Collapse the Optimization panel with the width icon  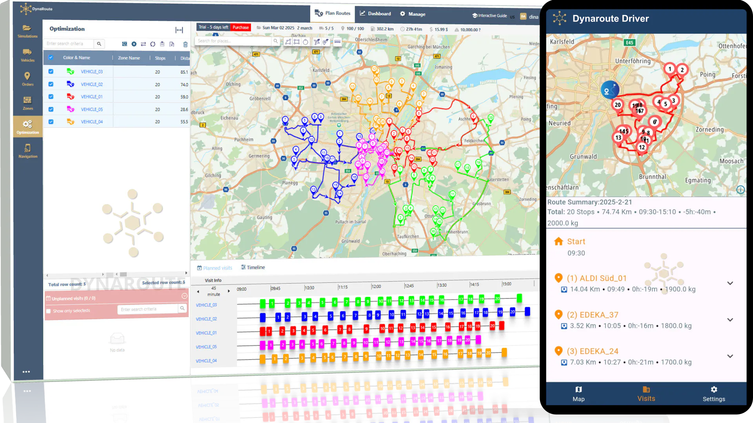point(179,30)
